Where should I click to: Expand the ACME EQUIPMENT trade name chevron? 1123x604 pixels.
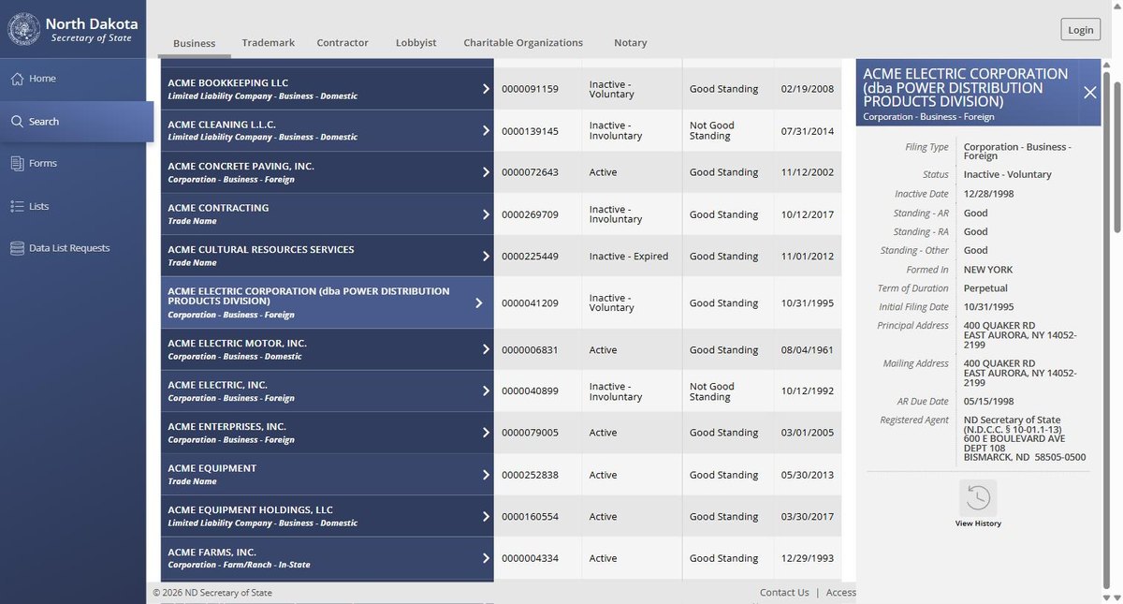coord(486,475)
